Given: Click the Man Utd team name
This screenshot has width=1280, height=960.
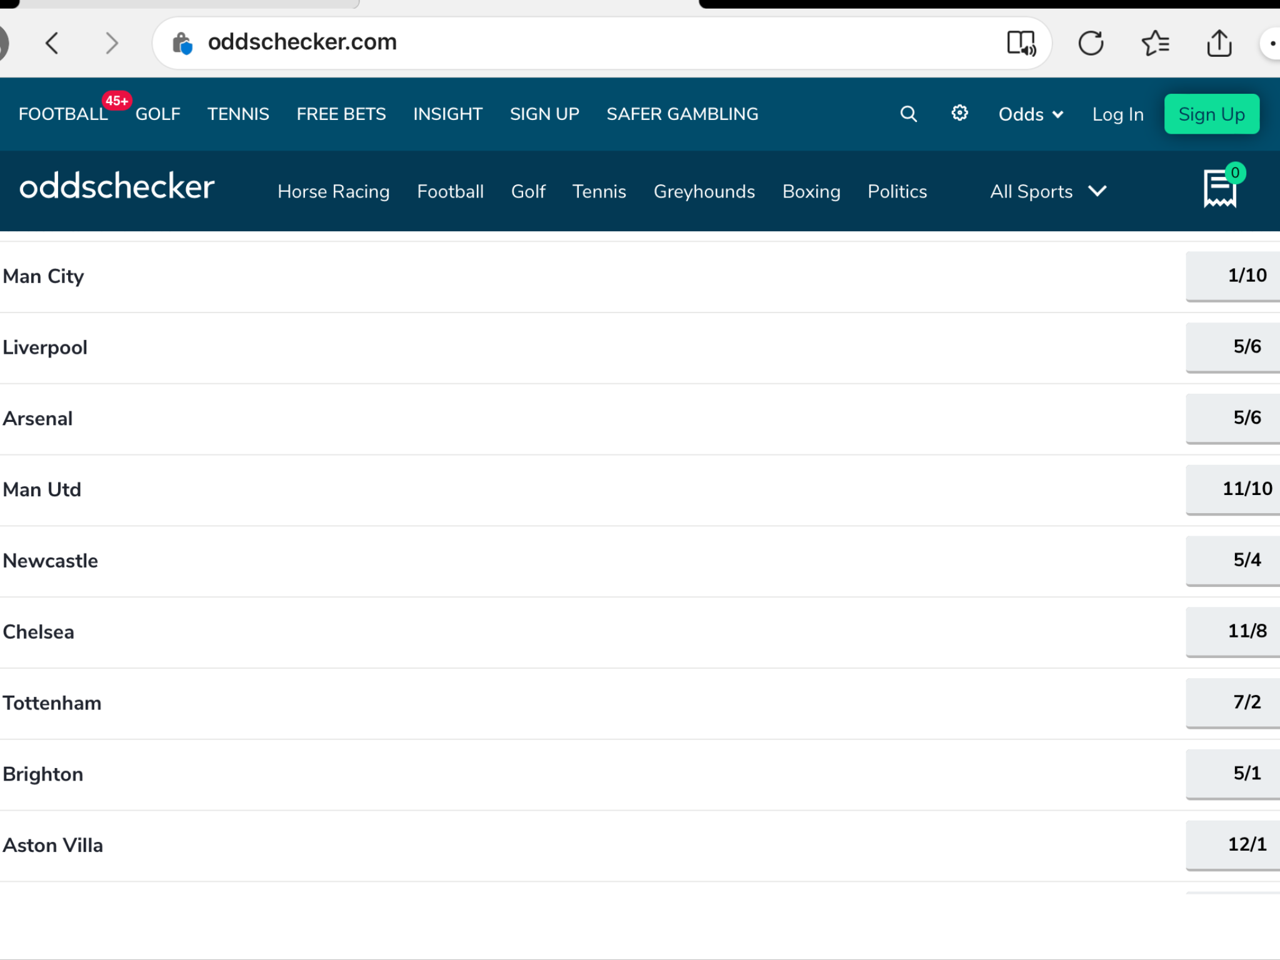Looking at the screenshot, I should (42, 489).
